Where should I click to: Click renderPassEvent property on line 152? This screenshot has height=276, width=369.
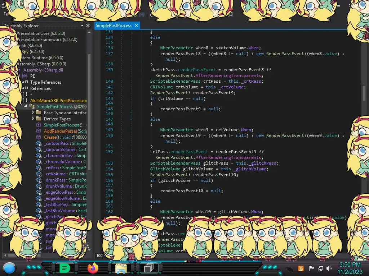coord(189,152)
